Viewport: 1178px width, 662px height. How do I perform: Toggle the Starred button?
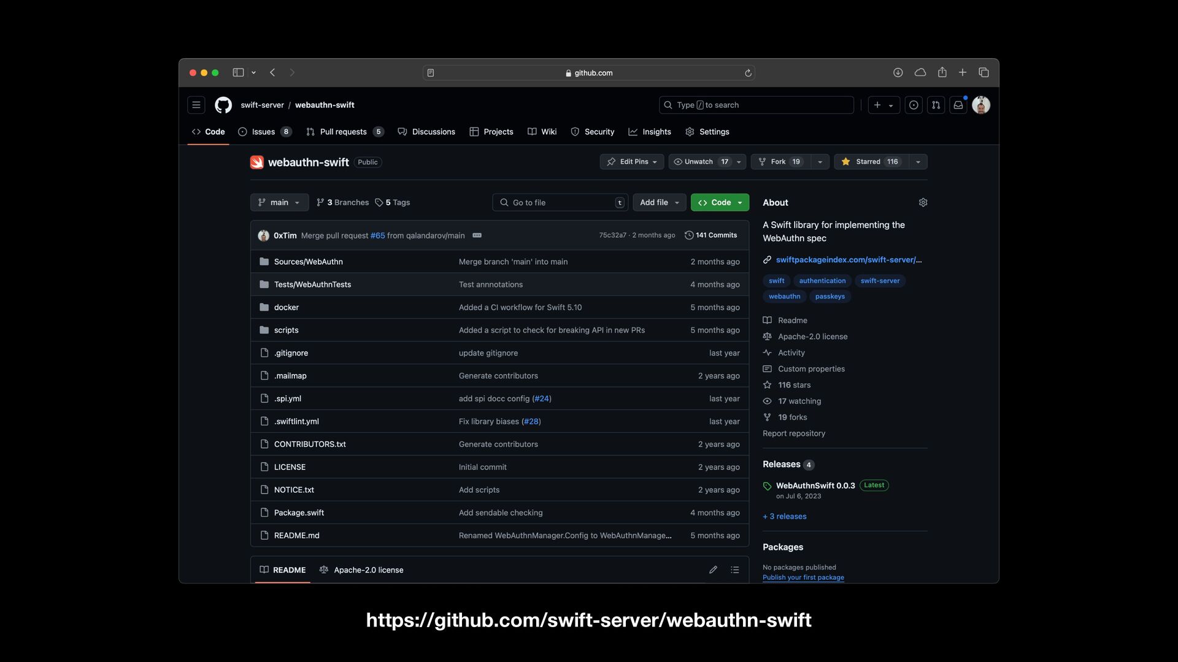click(871, 162)
